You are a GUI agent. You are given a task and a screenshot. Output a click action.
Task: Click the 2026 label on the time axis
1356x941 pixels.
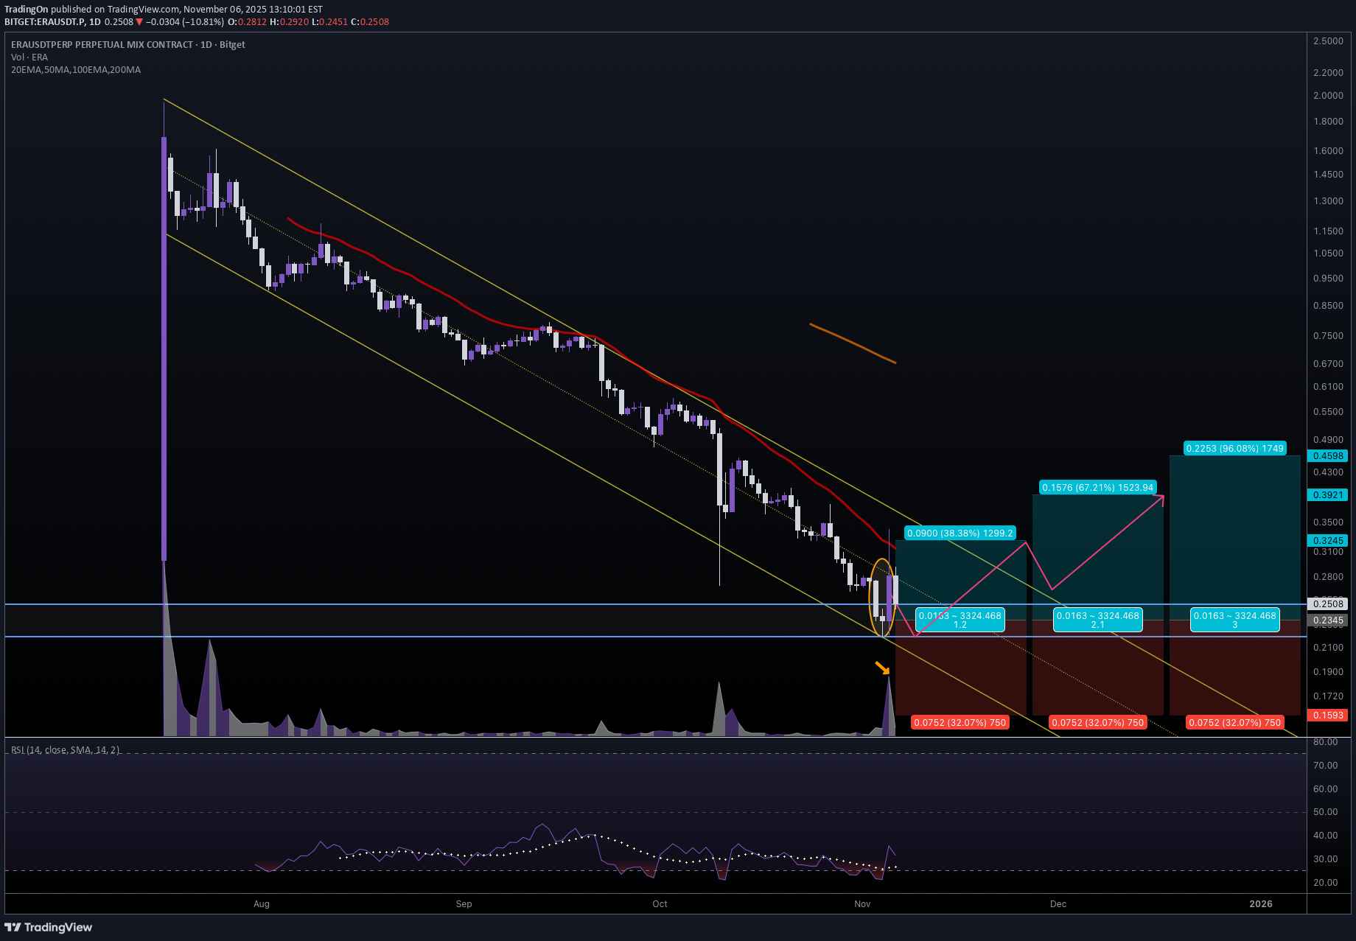pyautogui.click(x=1262, y=903)
